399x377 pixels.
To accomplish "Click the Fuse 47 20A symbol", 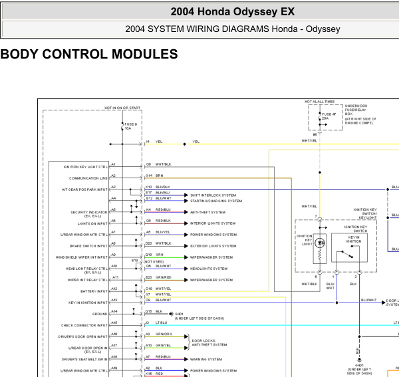I will click(x=319, y=116).
